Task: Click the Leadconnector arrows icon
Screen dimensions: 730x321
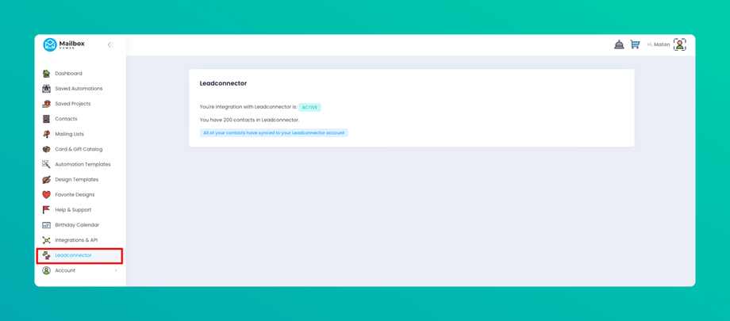Action: [x=46, y=255]
